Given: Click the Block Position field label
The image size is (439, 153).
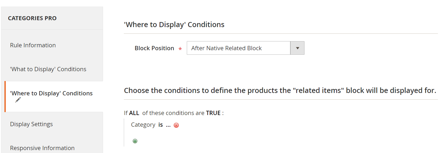Looking at the screenshot, I should click(x=154, y=48).
